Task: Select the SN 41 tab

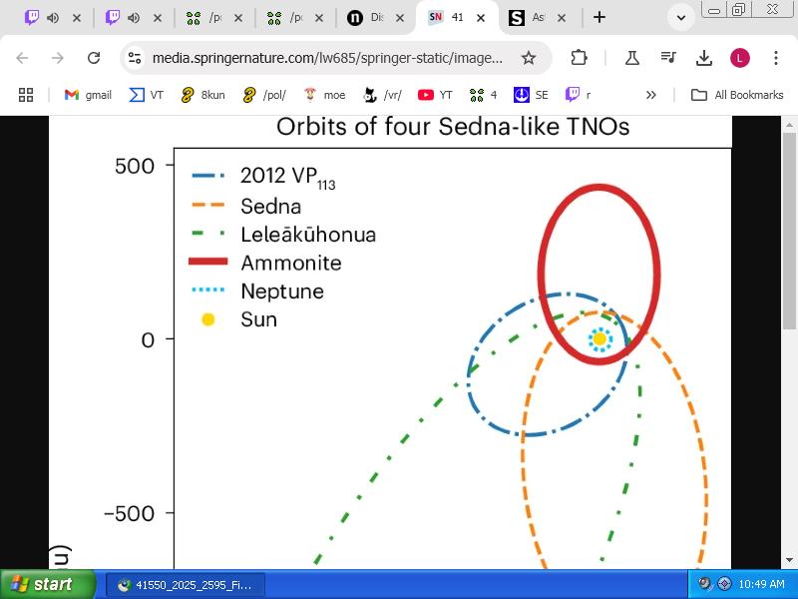Action: (x=457, y=18)
